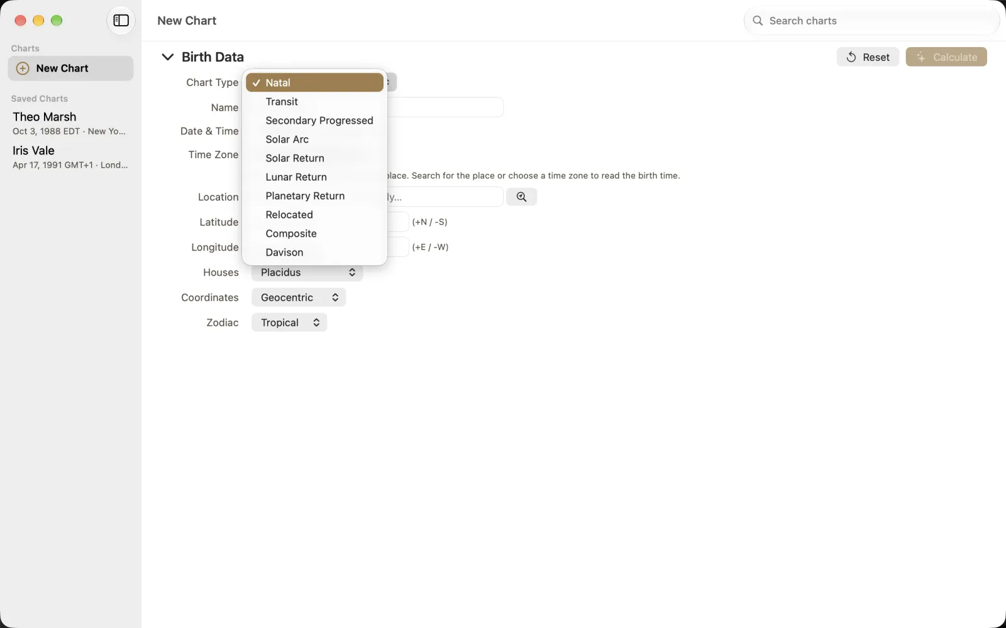Choose Planetary Return entry
Image resolution: width=1006 pixels, height=628 pixels.
click(x=314, y=196)
